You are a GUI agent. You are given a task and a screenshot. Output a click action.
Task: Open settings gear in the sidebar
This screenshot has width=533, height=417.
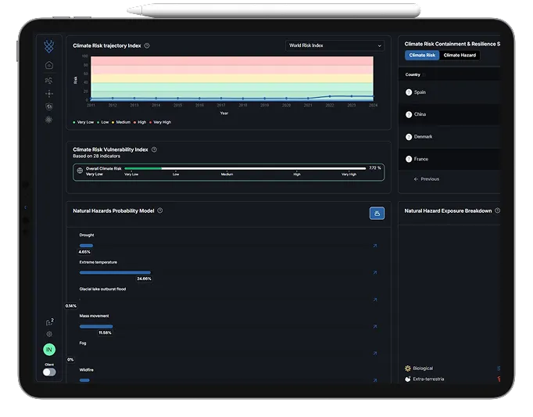(49, 334)
